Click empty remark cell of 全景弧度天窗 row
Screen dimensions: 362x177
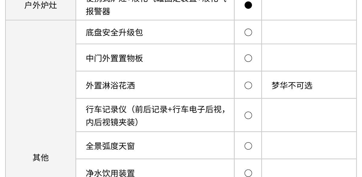tap(309, 146)
